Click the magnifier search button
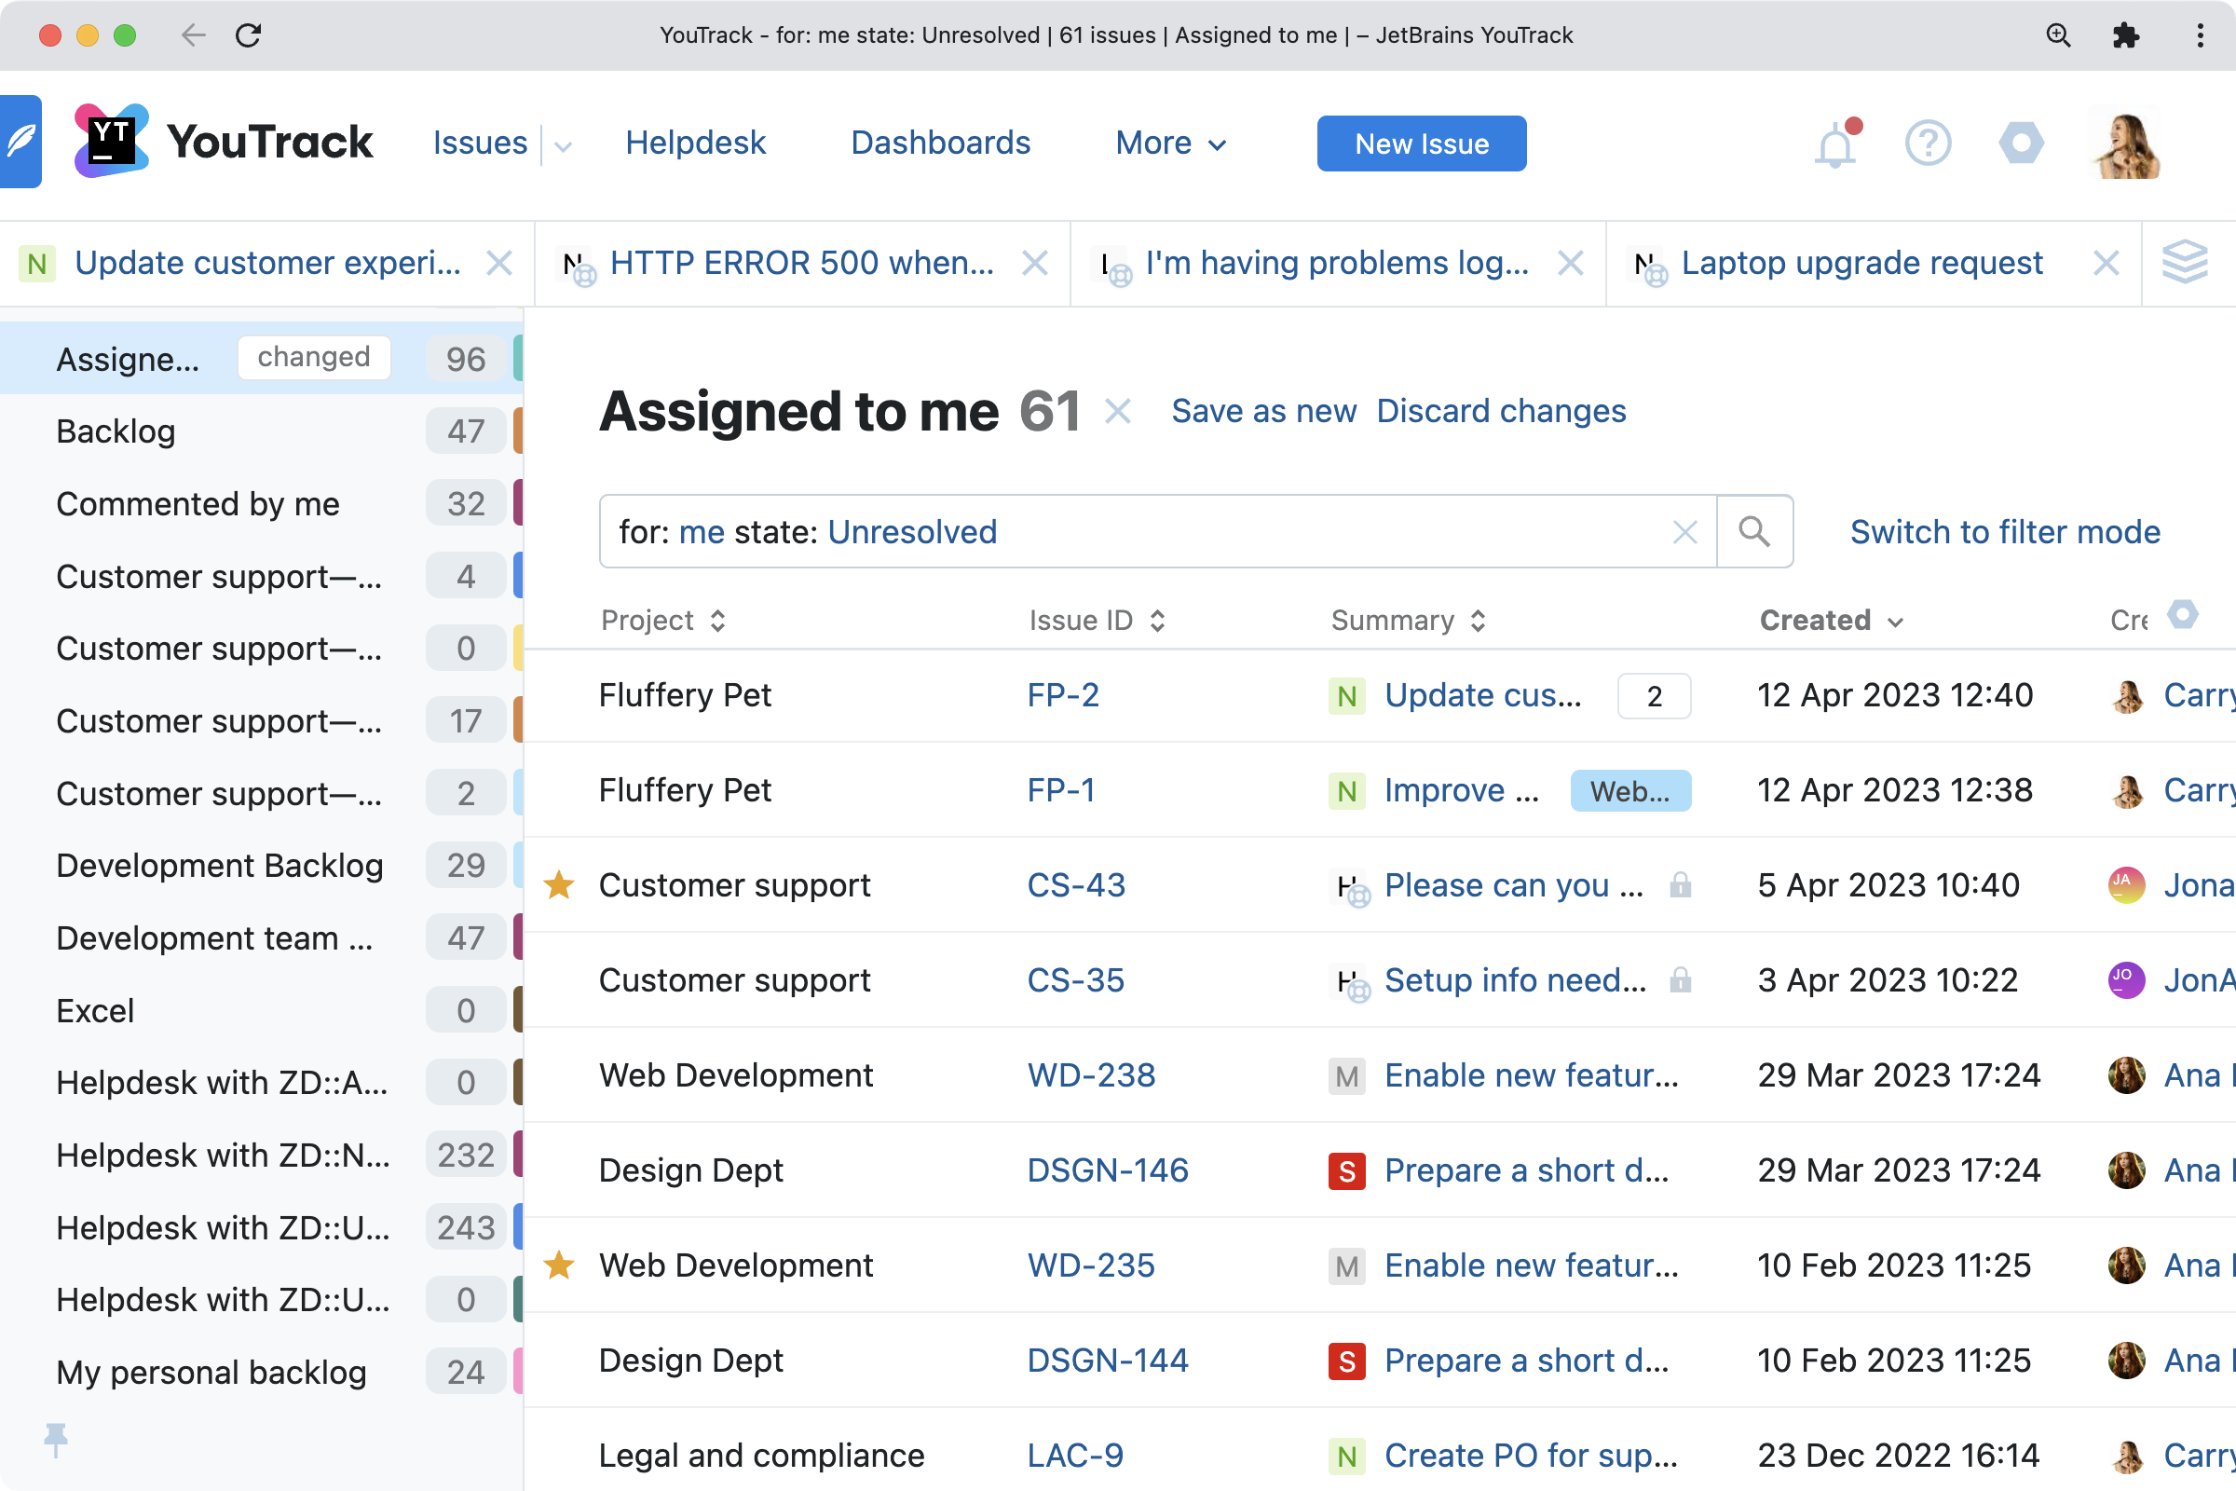Viewport: 2236px width, 1491px height. [x=1754, y=531]
